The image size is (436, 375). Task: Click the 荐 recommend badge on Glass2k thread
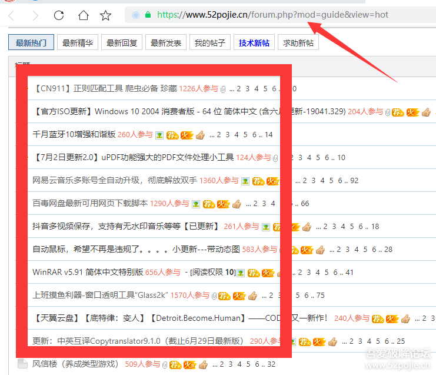tap(224, 296)
